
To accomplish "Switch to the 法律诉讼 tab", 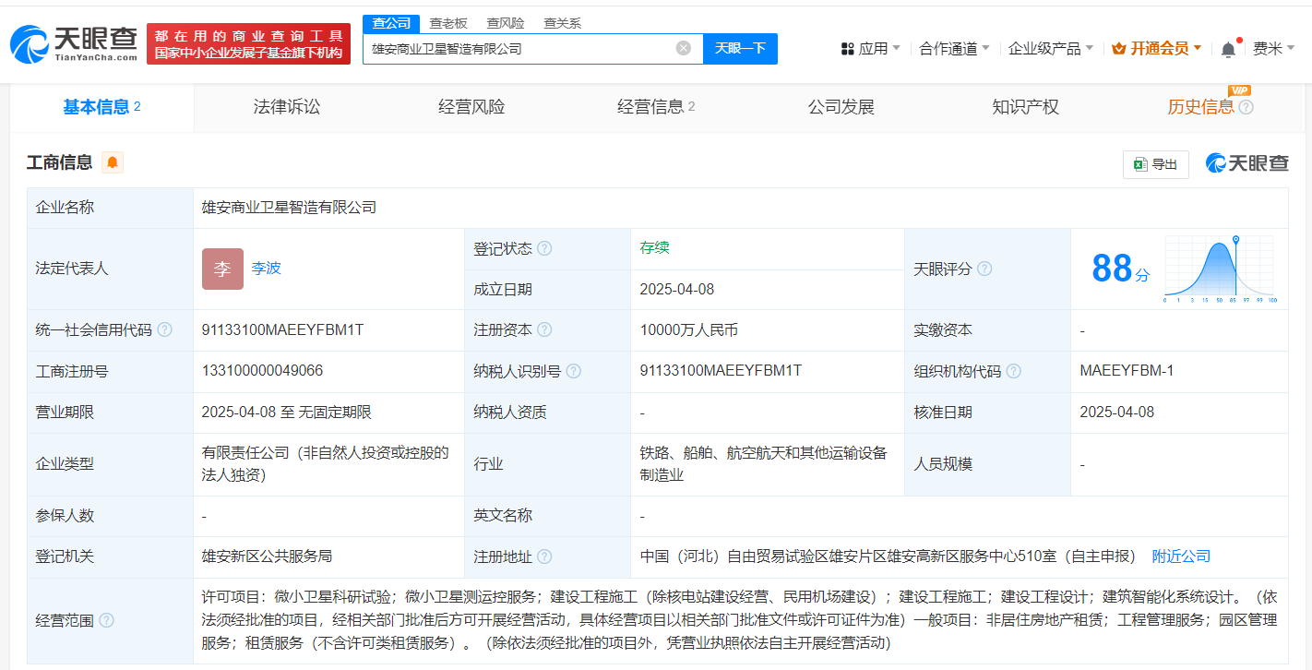I will click(x=286, y=107).
